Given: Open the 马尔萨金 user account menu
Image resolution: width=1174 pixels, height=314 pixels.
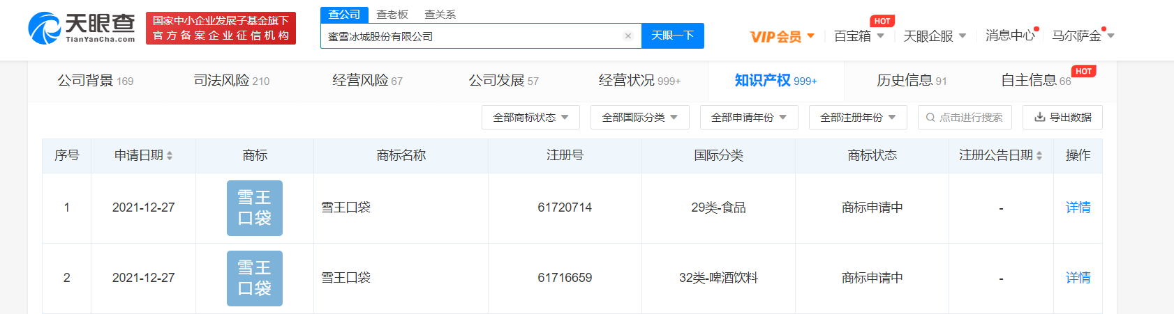Looking at the screenshot, I should point(1083,36).
